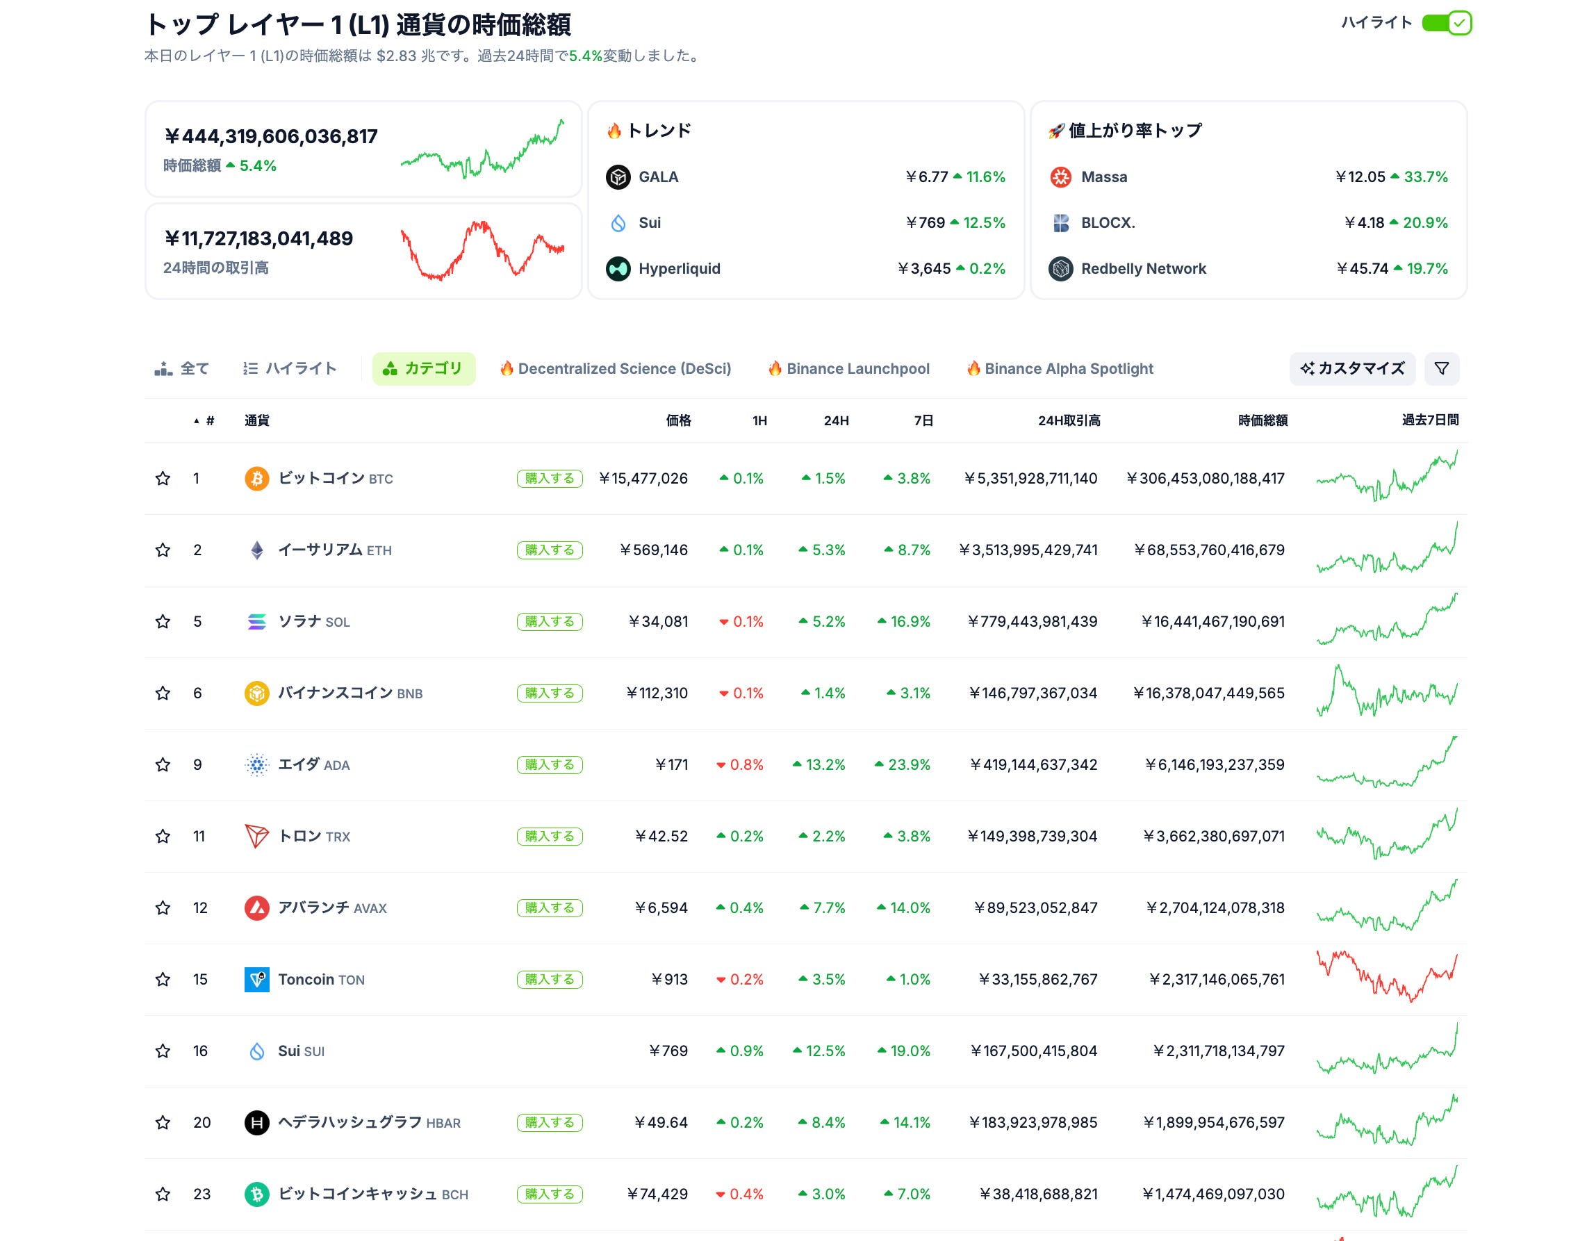Open the filter funnel icon near カスタマイズ
Screen dimensions: 1587x1241
click(1442, 368)
